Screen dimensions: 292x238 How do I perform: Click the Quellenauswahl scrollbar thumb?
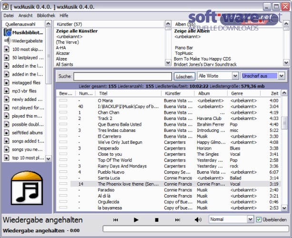tap(49, 56)
